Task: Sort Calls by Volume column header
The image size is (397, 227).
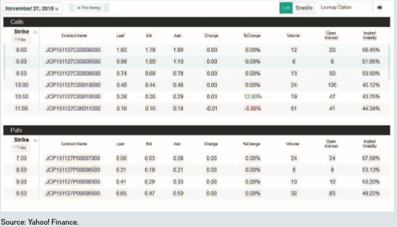Action: pos(293,35)
